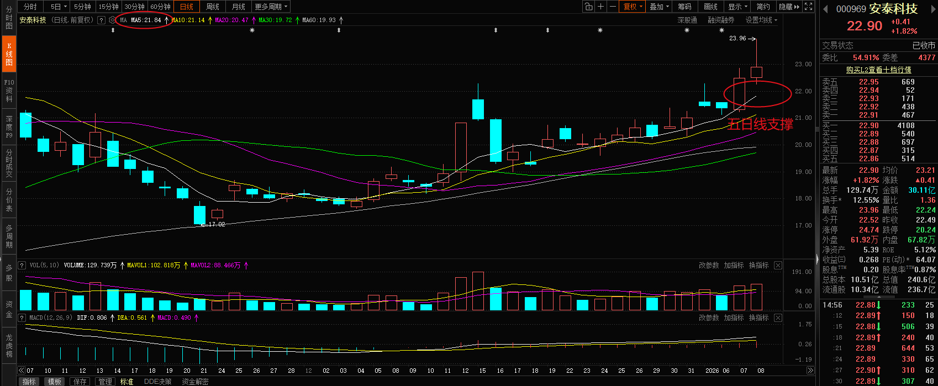Image resolution: width=938 pixels, height=386 pixels.
Task: Click 保存 button at bottom bar
Action: coord(80,382)
